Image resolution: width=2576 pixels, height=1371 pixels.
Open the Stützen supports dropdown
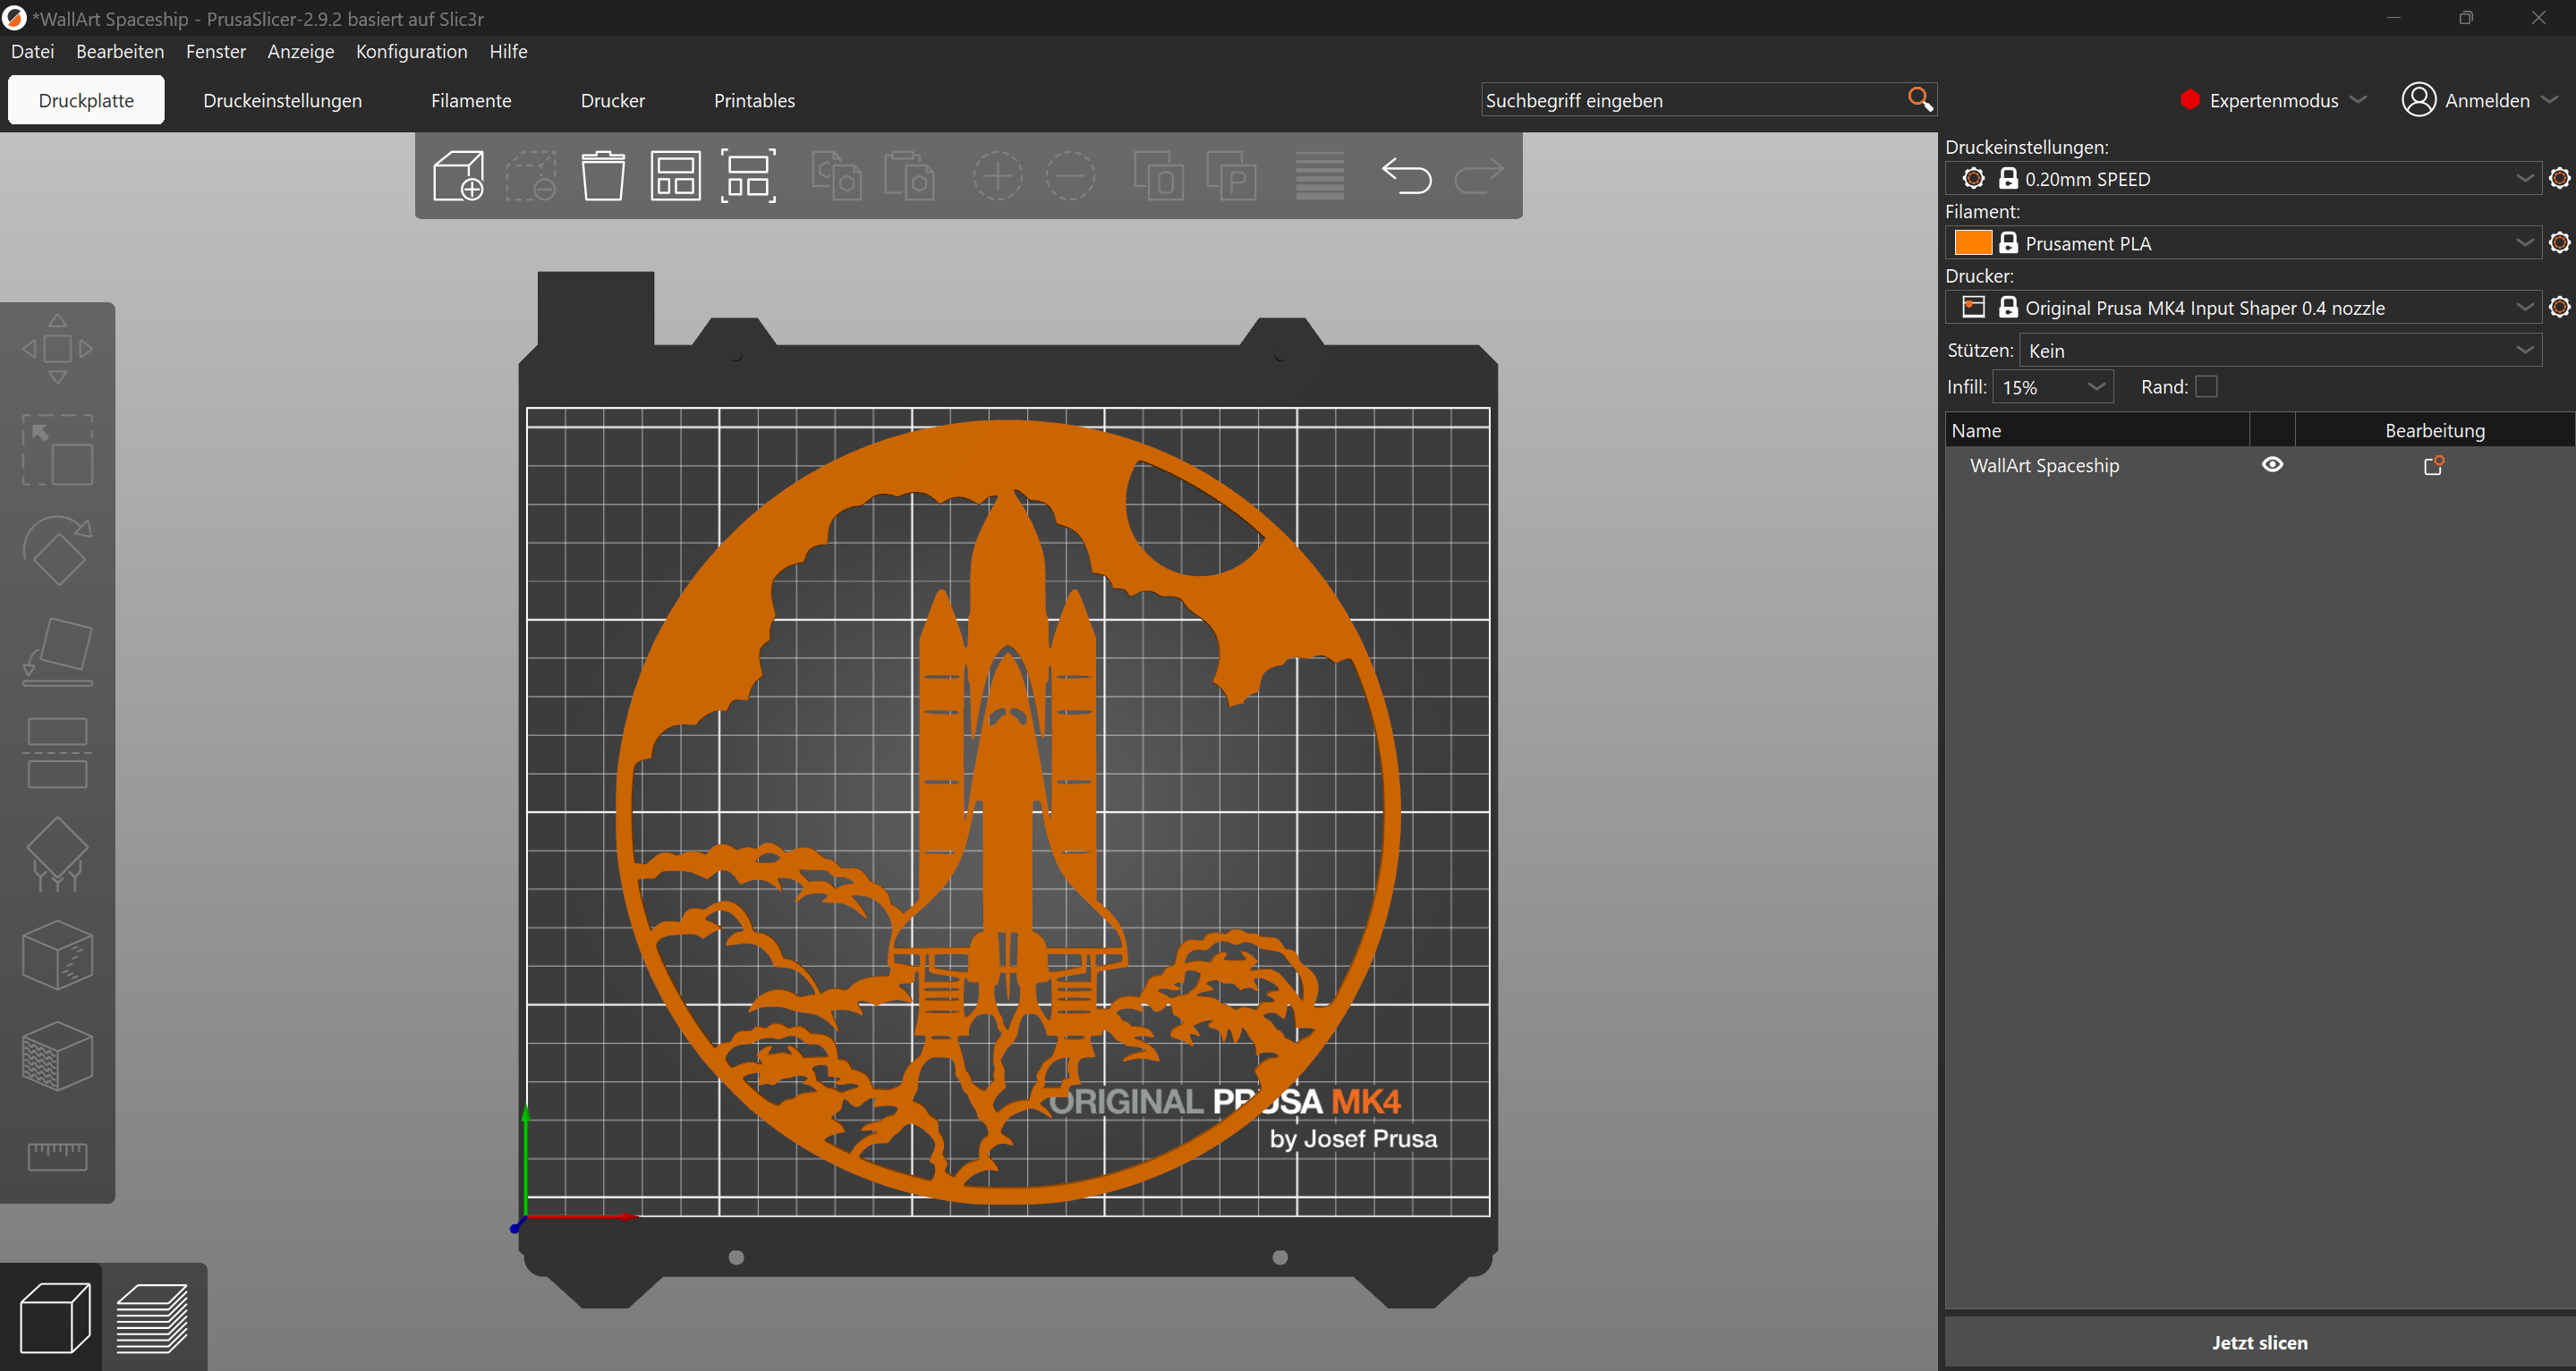[2281, 351]
